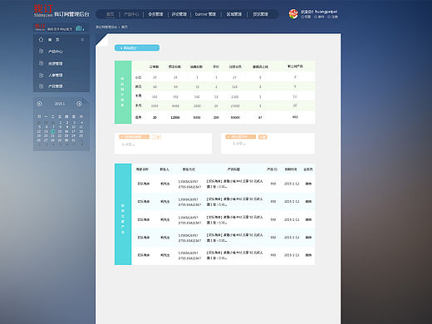
Task: Click the last-column link in the first product row
Action: tap(308, 184)
